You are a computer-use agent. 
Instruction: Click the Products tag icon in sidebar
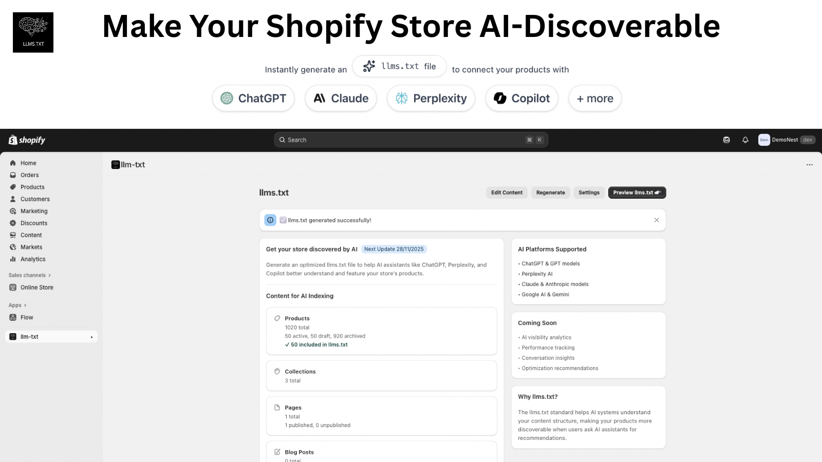tap(12, 187)
